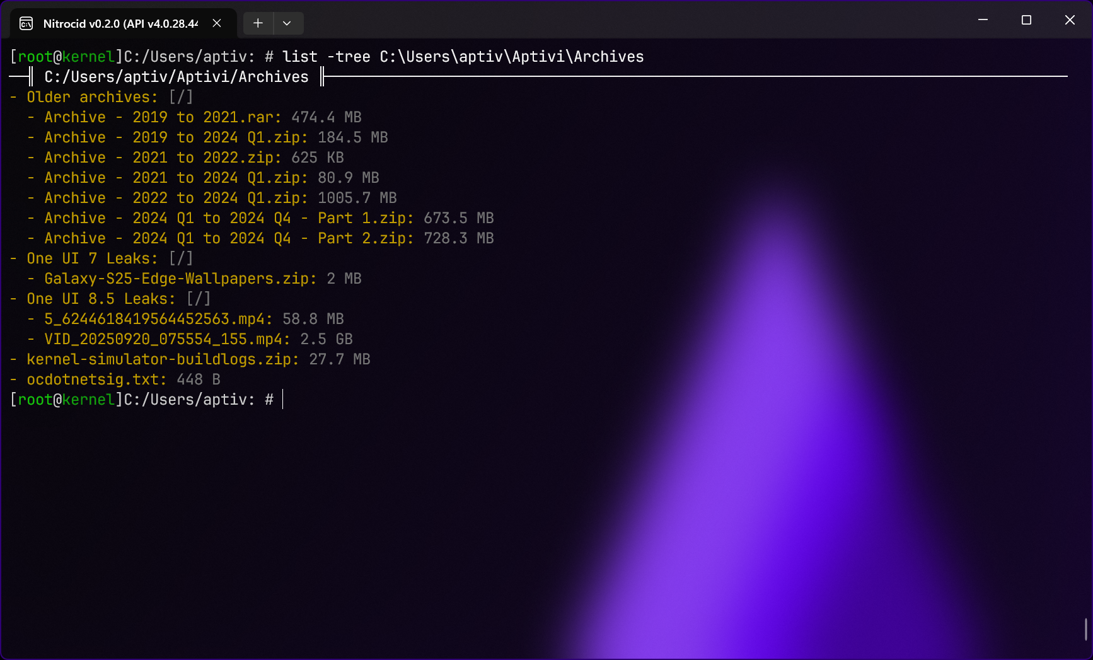Open the new tab profile dropdown

click(x=287, y=23)
